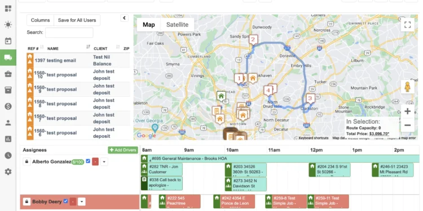Open Street View pegman on map
This screenshot has height=211, width=423.
pos(407,87)
